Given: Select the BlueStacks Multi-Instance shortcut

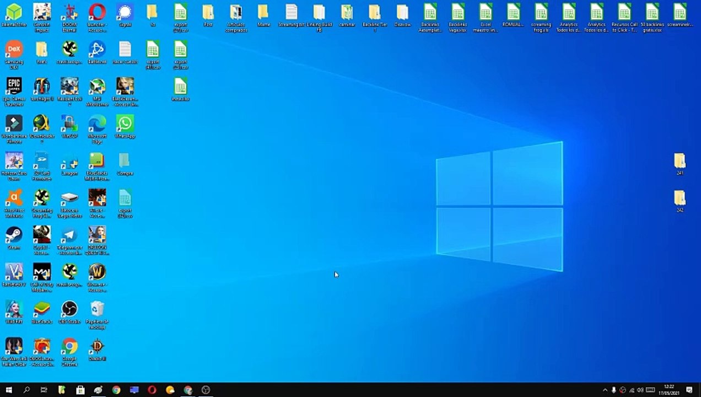Looking at the screenshot, I should 98,166.
